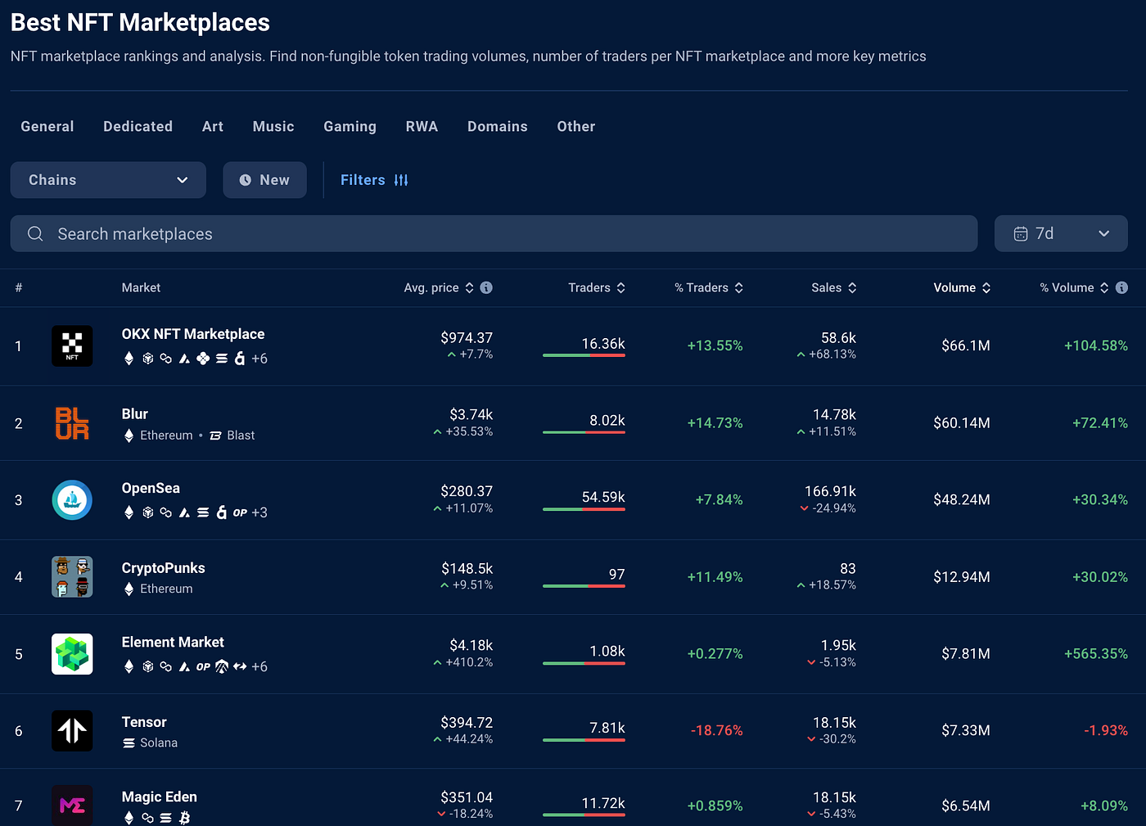Image resolution: width=1146 pixels, height=826 pixels.
Task: Open the OKX NFT Marketplace link
Action: pyautogui.click(x=193, y=334)
